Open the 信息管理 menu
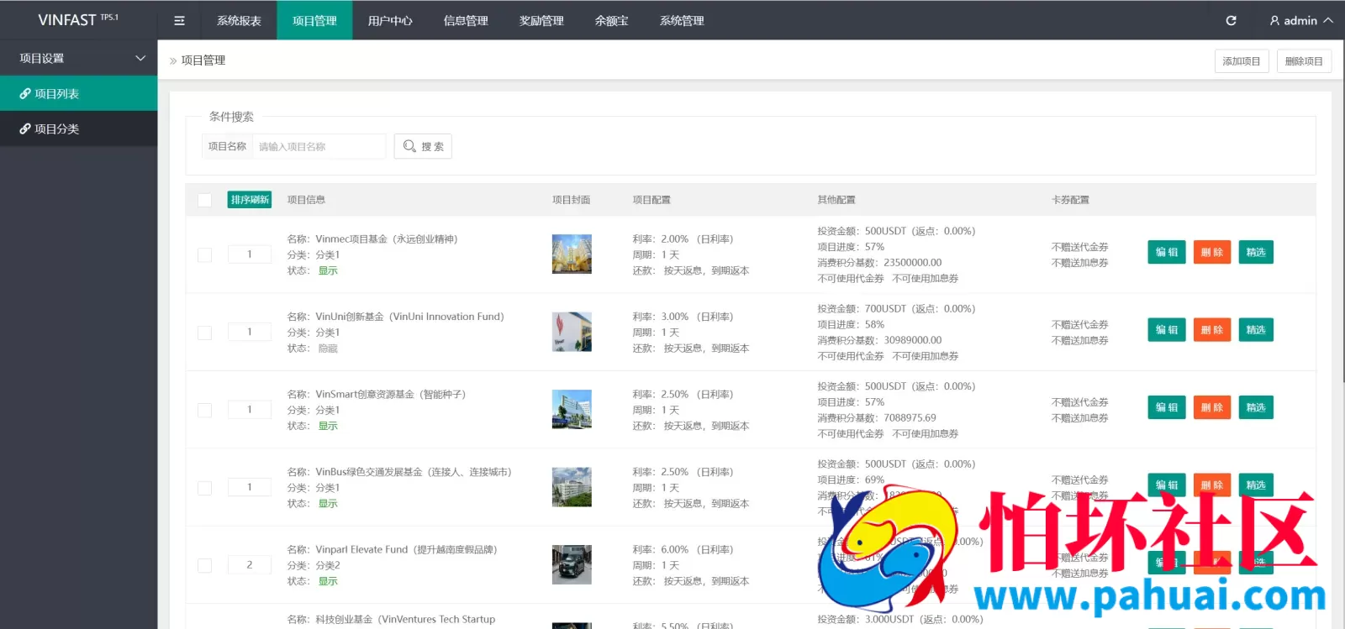The width and height of the screenshot is (1345, 629). coord(466,20)
